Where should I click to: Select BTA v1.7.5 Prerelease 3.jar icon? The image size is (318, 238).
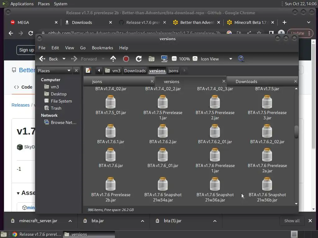pyautogui.click(x=267, y=102)
